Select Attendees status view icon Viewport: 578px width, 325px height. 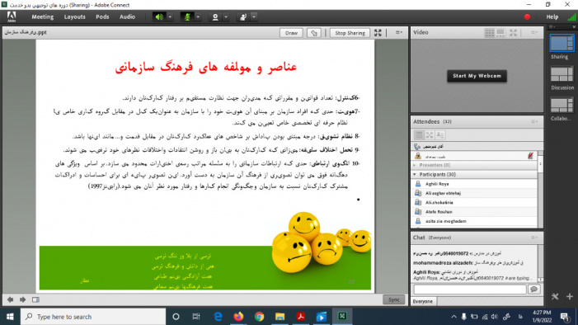coord(440,134)
